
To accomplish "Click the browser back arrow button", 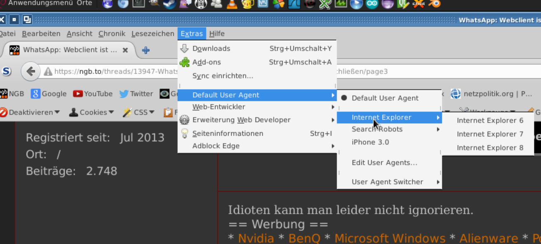I will [31, 71].
